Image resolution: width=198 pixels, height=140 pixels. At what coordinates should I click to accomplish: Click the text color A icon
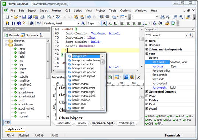(x=155, y=24)
